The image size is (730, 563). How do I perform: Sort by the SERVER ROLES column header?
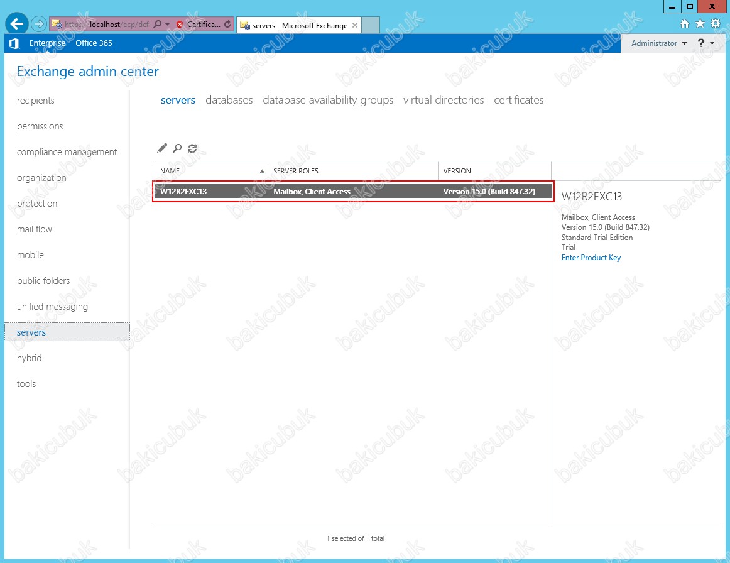click(353, 171)
